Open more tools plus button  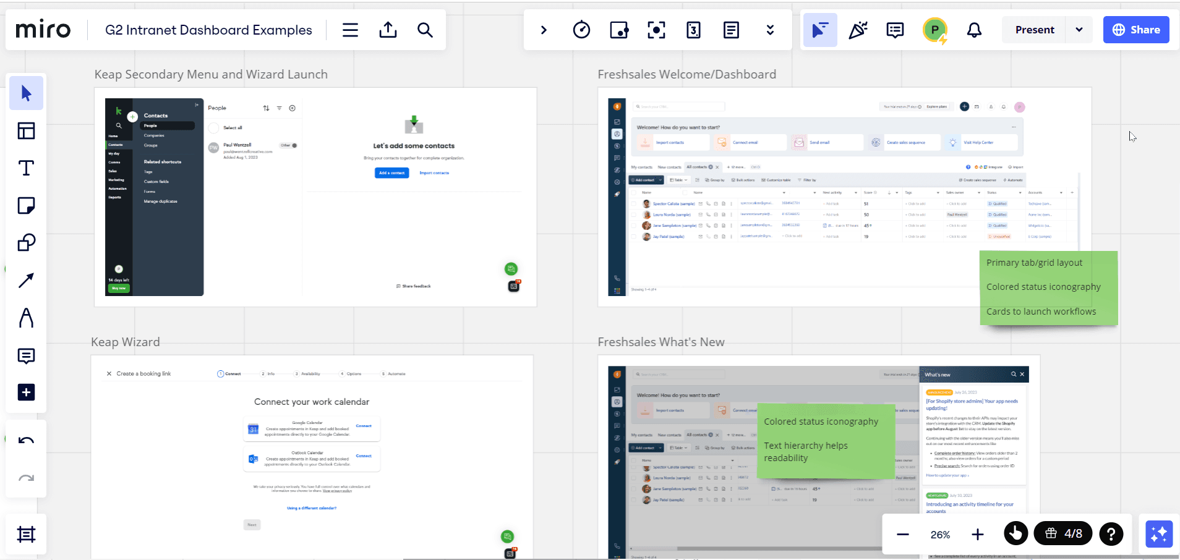coord(26,392)
